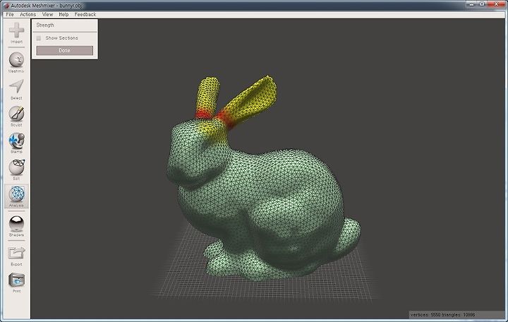The width and height of the screenshot is (508, 322).
Task: Open the Actions menu
Action: (28, 14)
